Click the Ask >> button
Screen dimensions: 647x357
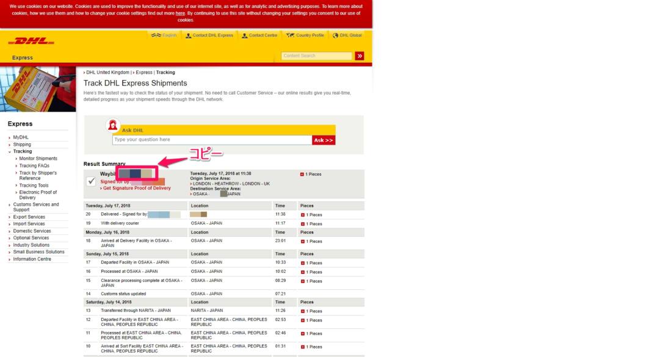tap(323, 140)
